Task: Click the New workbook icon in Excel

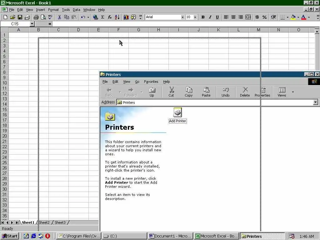Action: [x=5, y=17]
